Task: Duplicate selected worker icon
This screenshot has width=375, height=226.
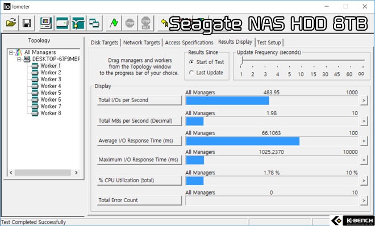Action: [94, 23]
